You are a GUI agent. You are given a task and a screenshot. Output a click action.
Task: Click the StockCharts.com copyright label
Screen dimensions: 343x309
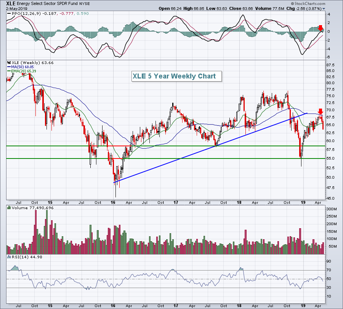click(x=308, y=3)
